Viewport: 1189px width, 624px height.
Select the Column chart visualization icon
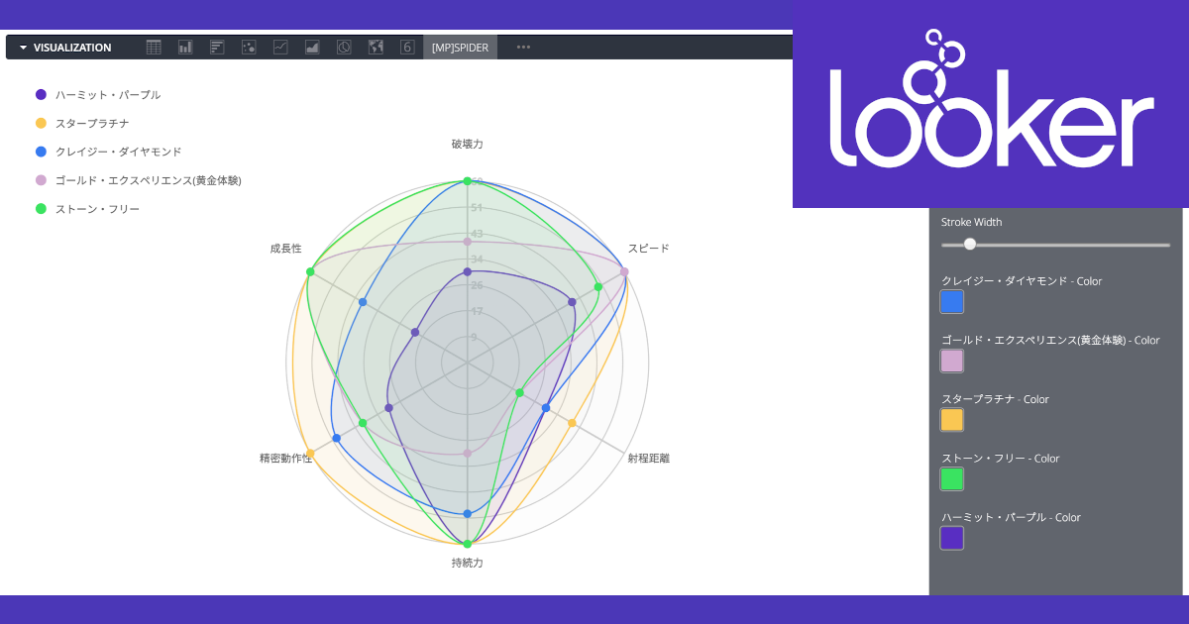tap(185, 47)
